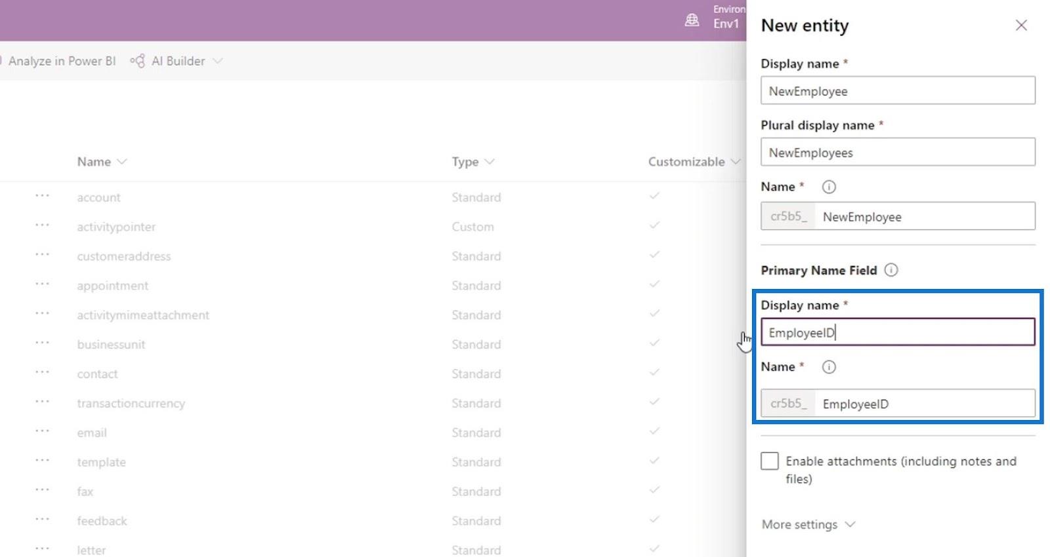The height and width of the screenshot is (557, 1050).
Task: Click Standard type in contact row
Action: click(476, 374)
